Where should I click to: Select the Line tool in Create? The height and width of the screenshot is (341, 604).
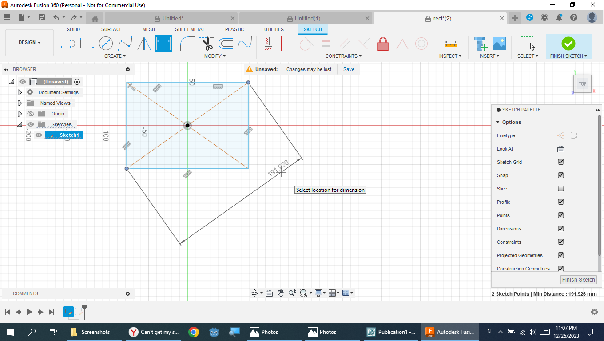point(68,44)
